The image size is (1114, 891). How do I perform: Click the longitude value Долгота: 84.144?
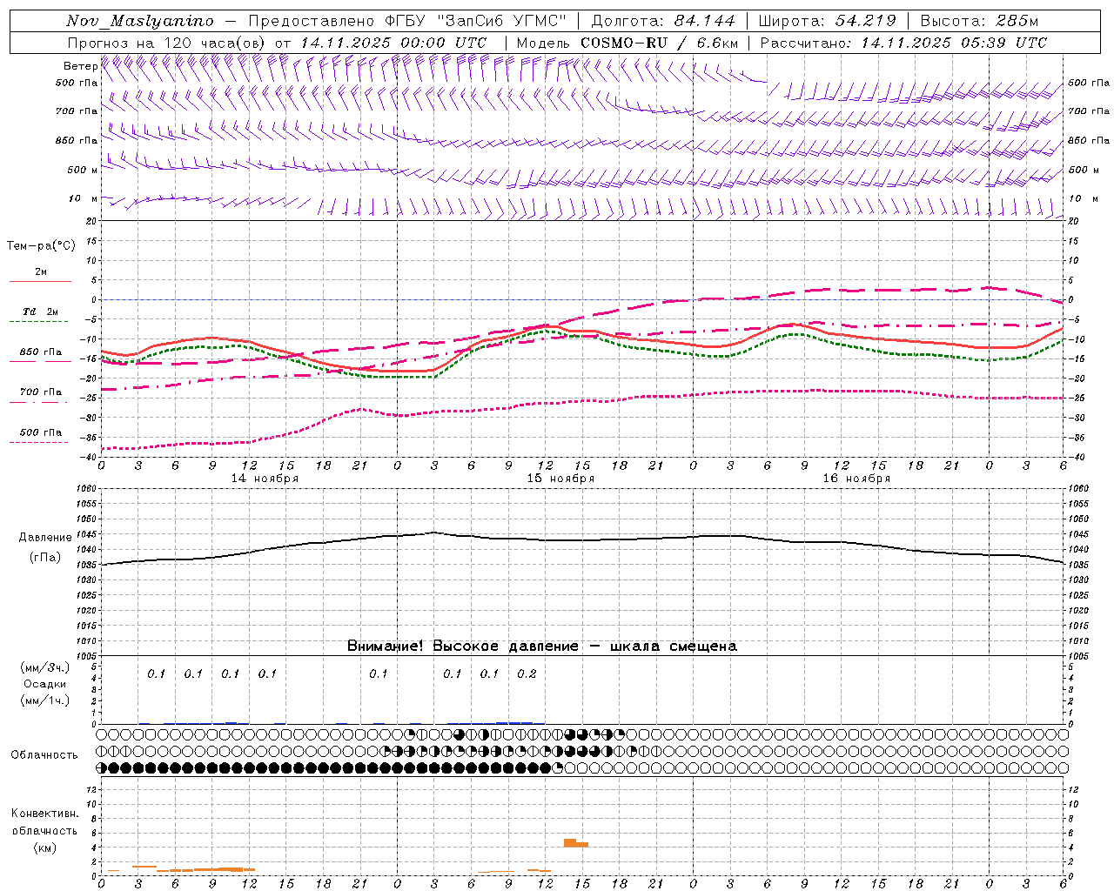point(663,21)
